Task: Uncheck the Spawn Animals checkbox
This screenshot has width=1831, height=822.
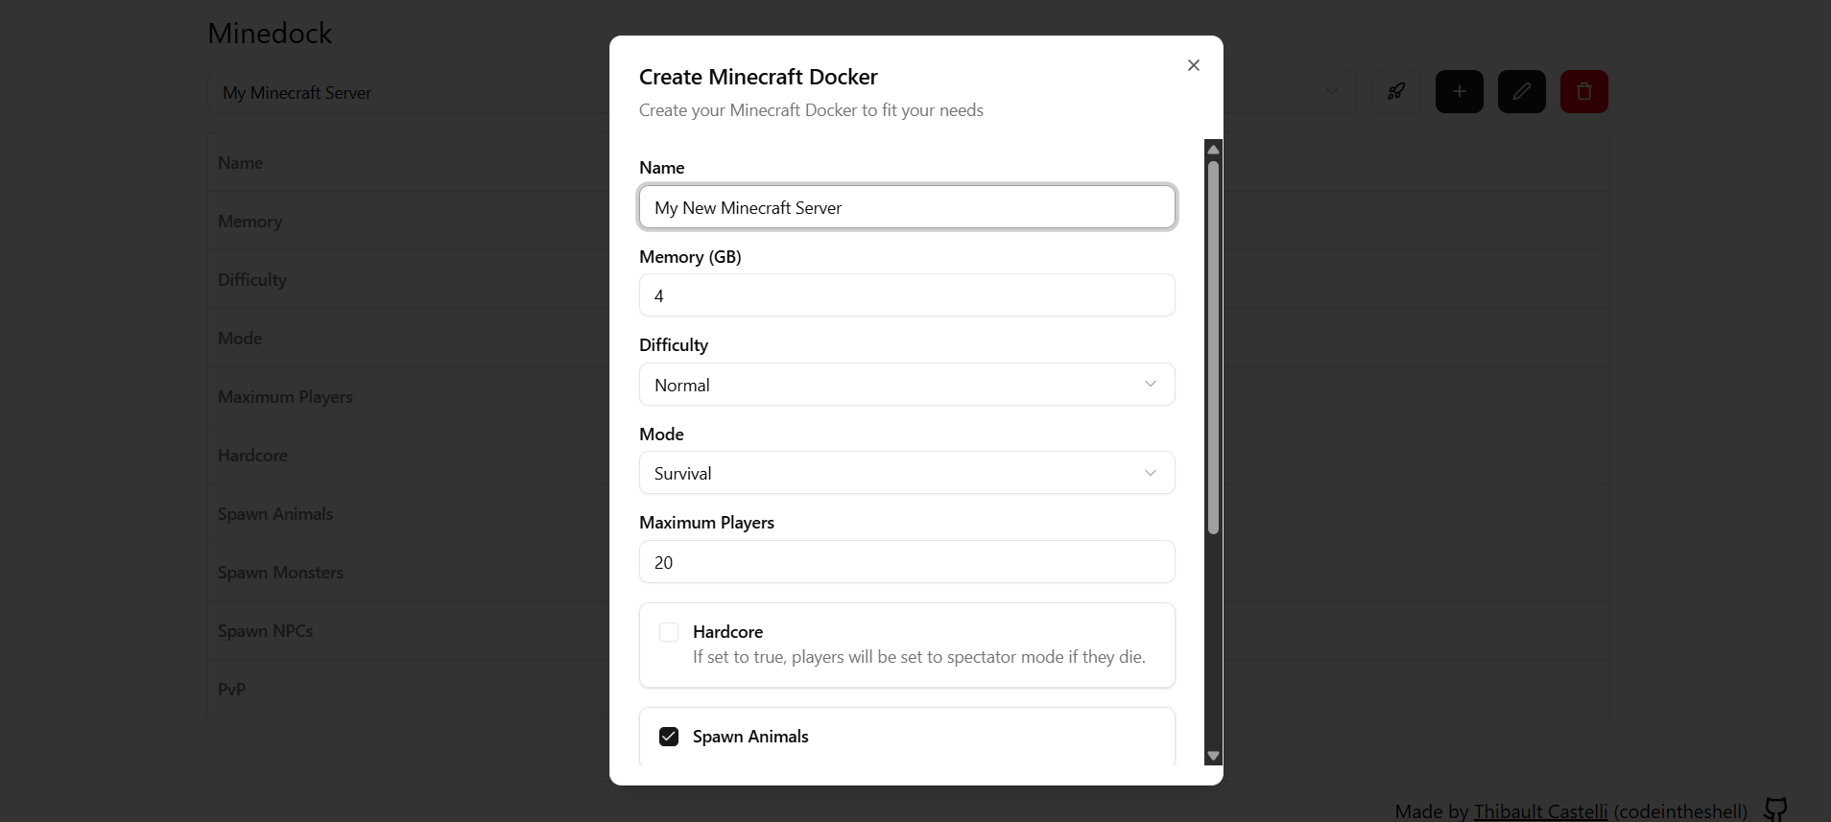Action: [669, 737]
